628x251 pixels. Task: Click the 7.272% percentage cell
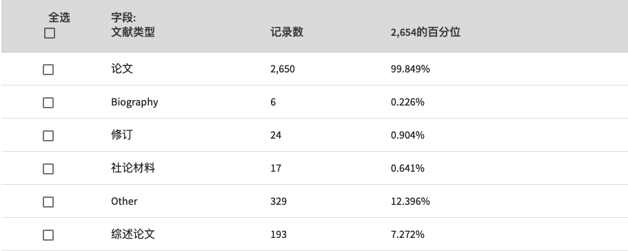point(407,234)
